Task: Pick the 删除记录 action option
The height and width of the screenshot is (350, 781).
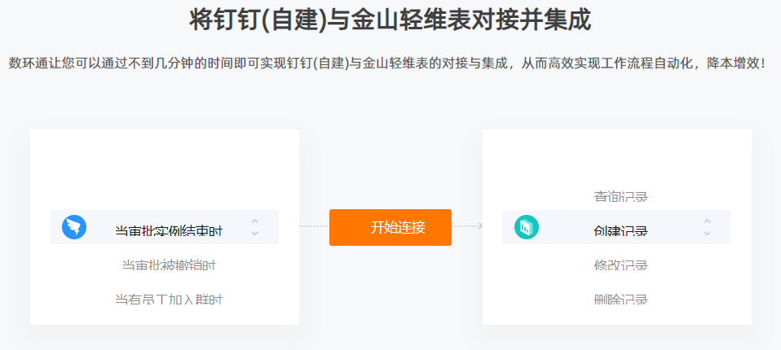Action: [x=620, y=300]
